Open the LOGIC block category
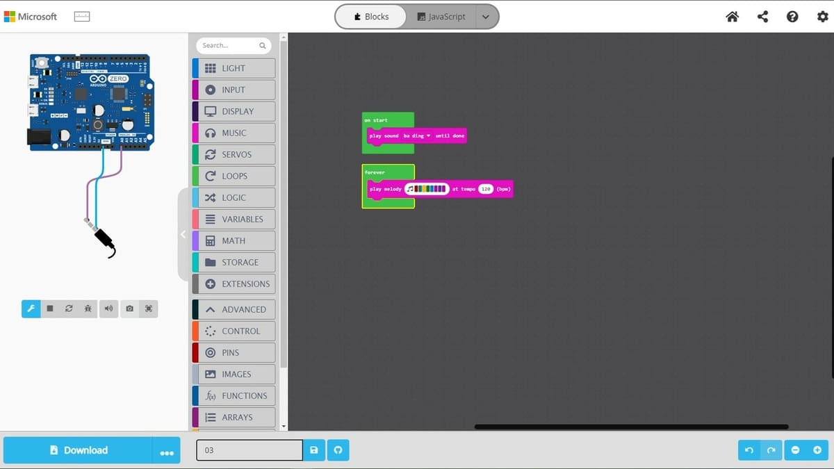Screen dimensions: 834x469 click(234, 197)
